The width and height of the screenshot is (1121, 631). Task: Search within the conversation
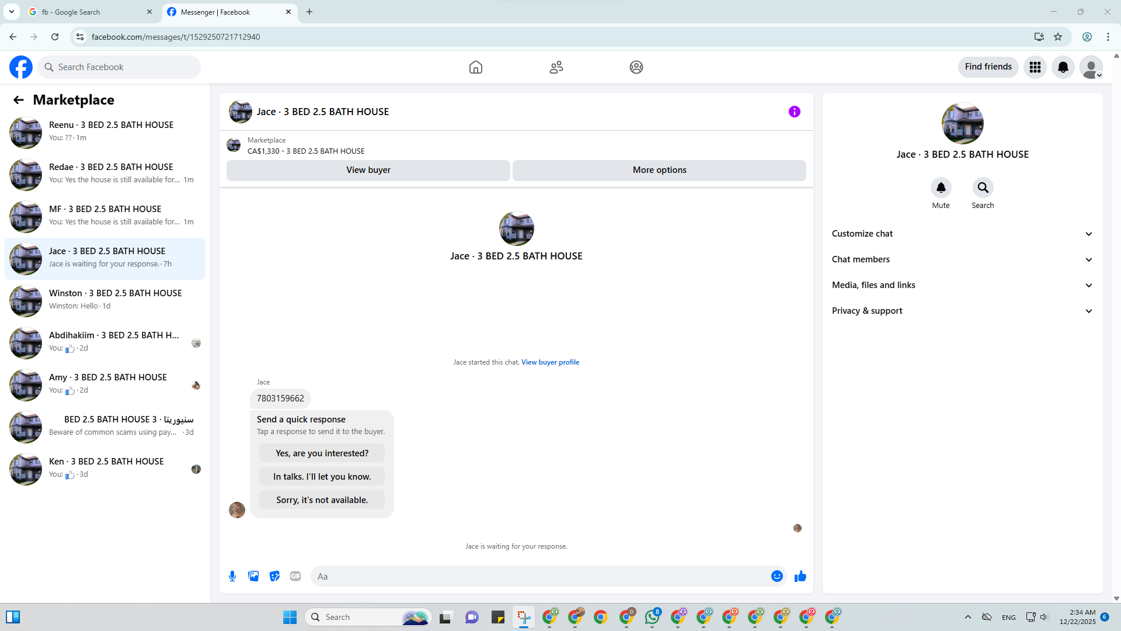point(983,188)
